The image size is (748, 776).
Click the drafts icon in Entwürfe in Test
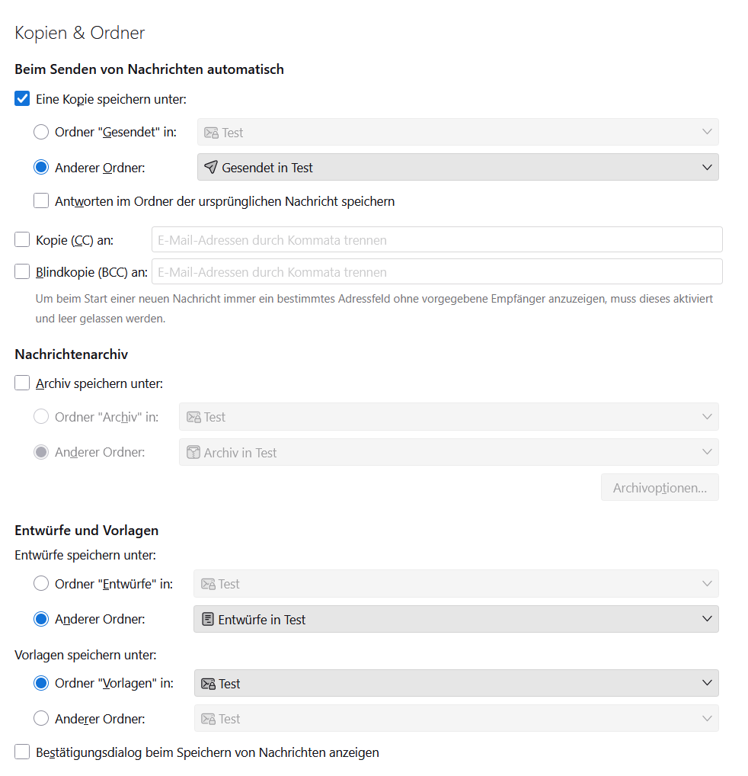[x=207, y=620]
